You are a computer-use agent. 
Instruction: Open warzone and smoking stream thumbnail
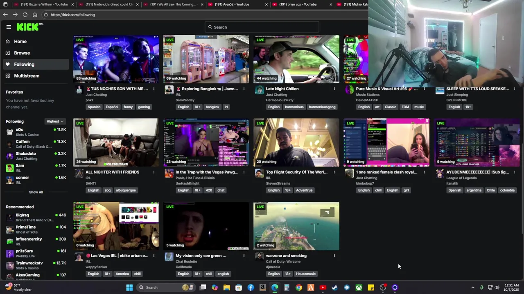pyautogui.click(x=296, y=226)
